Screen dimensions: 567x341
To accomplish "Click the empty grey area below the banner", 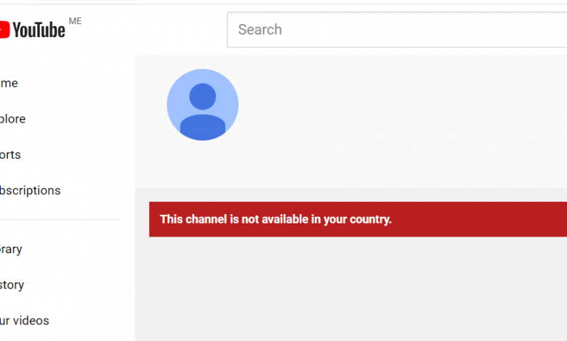I will point(351,289).
